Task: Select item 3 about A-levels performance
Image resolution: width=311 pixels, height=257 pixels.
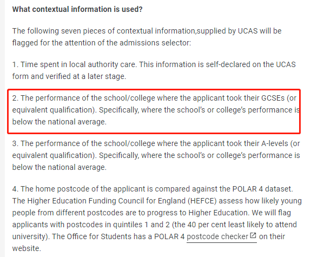Action: pyautogui.click(x=156, y=155)
